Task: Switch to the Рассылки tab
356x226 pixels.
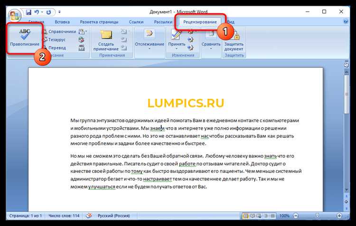Action: [x=163, y=22]
